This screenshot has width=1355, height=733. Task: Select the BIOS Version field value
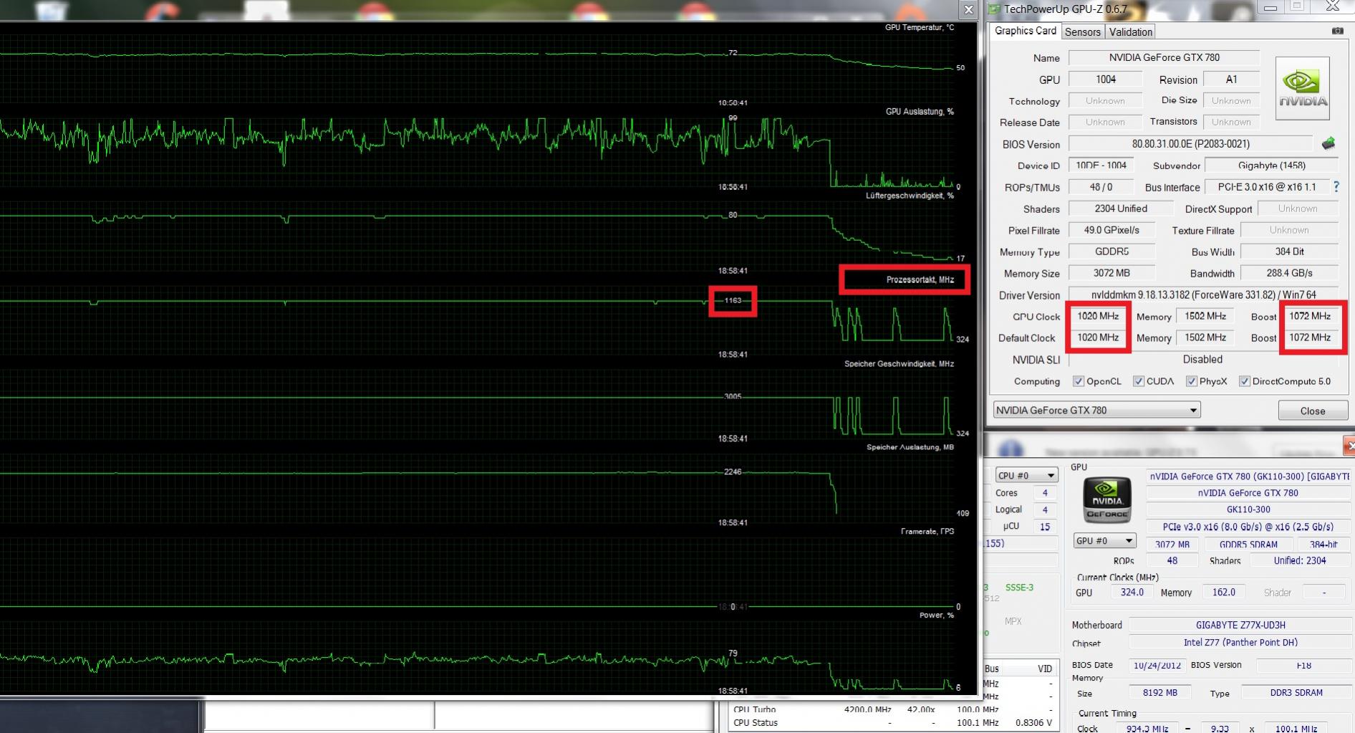1190,143
